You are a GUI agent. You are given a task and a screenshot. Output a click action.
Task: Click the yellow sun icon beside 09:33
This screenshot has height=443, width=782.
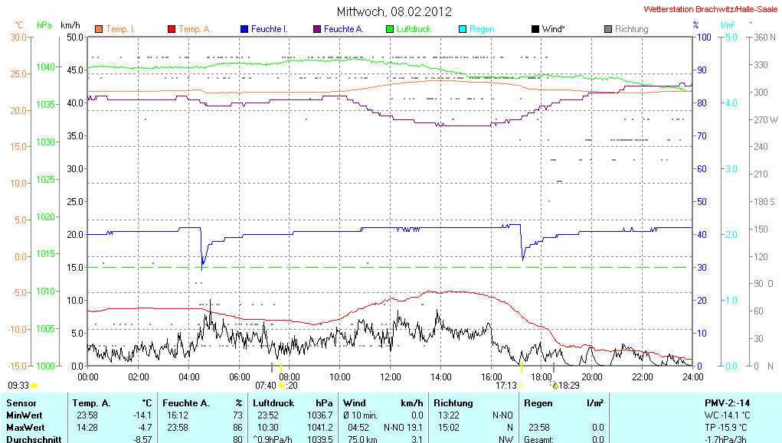[34, 386]
